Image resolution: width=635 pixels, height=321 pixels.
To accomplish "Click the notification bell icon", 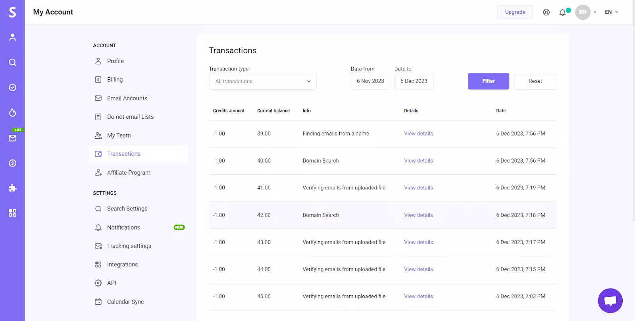I will point(562,12).
